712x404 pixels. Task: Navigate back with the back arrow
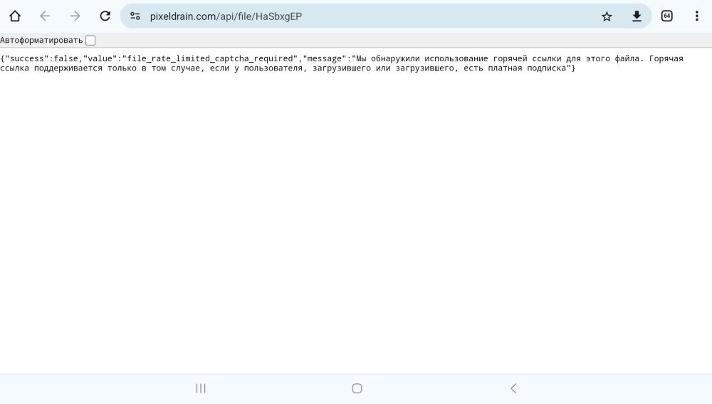point(45,16)
